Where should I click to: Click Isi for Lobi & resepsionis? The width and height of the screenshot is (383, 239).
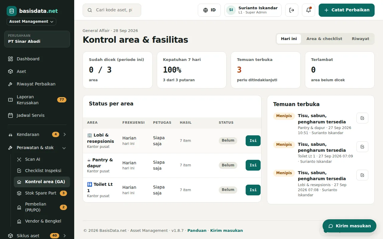click(253, 141)
